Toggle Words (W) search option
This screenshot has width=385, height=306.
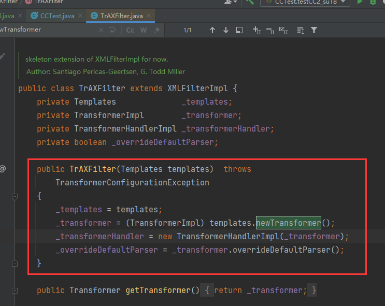(x=144, y=30)
